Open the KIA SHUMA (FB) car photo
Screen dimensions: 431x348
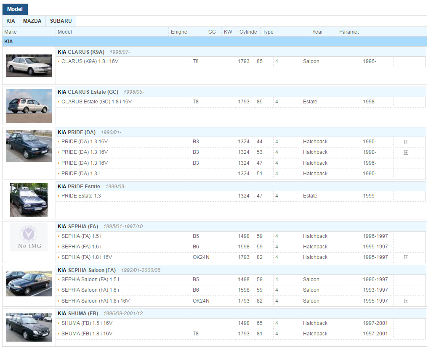pyautogui.click(x=29, y=327)
